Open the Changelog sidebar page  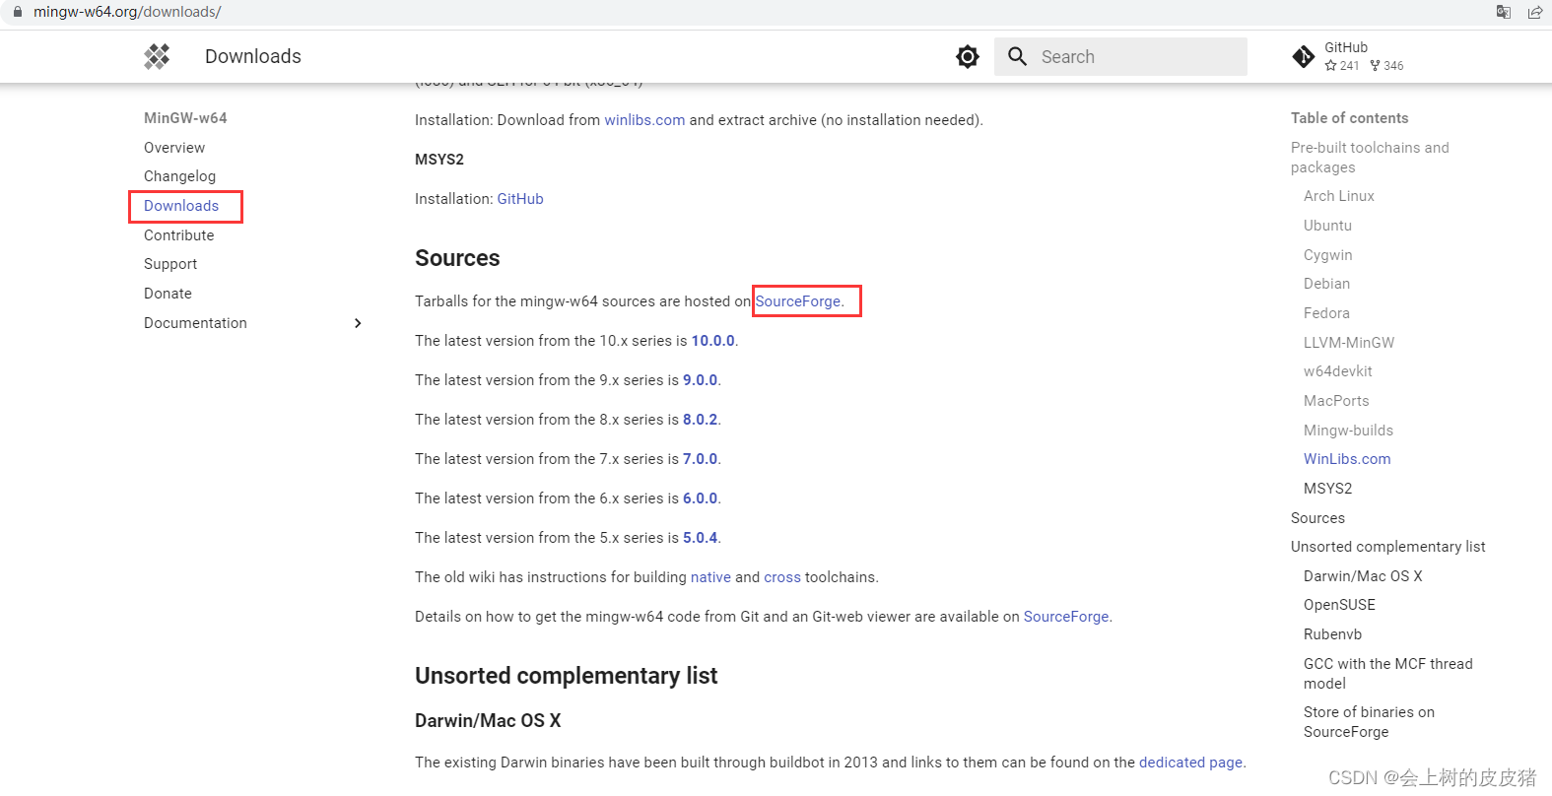(x=179, y=176)
